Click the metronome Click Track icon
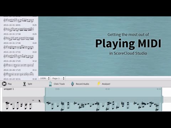The image size is (171, 128). click(x=50, y=84)
